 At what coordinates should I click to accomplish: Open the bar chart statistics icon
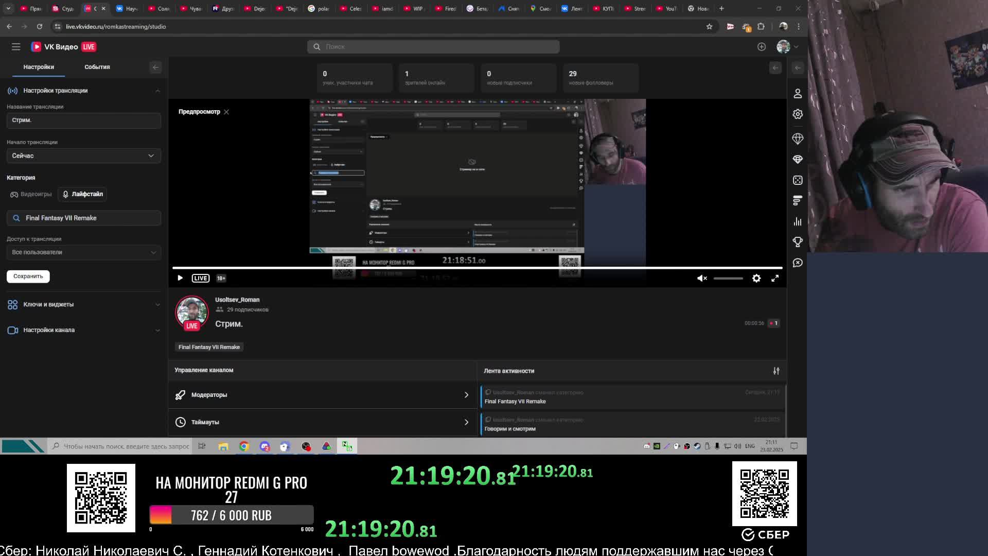[x=798, y=221]
